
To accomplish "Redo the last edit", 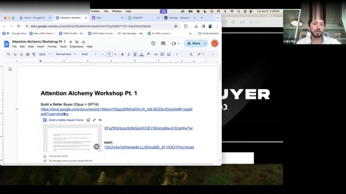I will point(21,54).
